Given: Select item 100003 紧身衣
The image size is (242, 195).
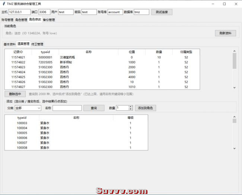Looking at the screenshot, I should pos(76,123).
